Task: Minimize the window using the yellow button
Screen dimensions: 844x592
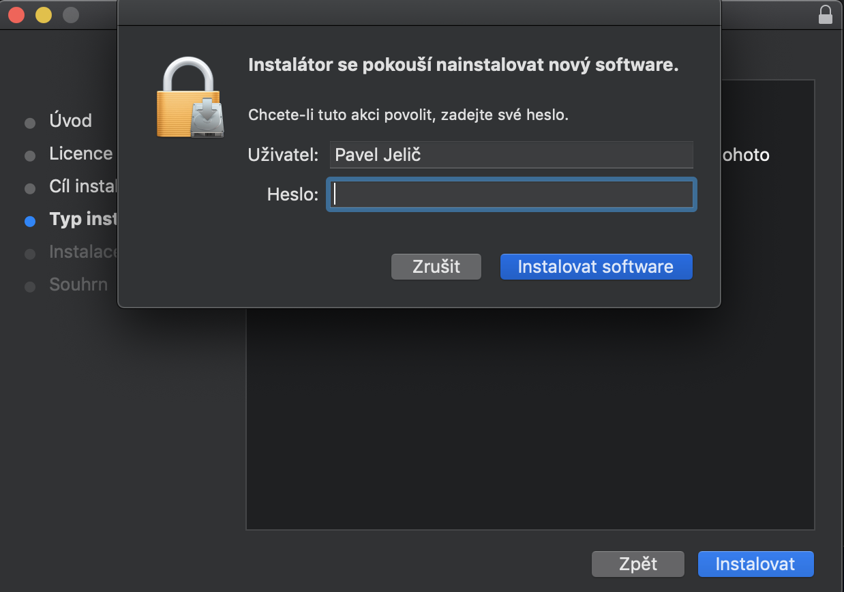Action: click(x=44, y=14)
